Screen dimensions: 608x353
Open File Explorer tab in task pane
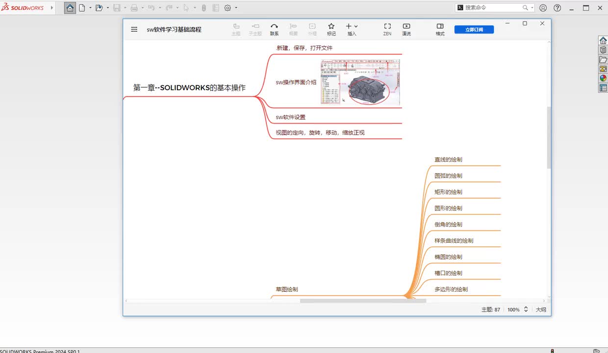point(603,59)
